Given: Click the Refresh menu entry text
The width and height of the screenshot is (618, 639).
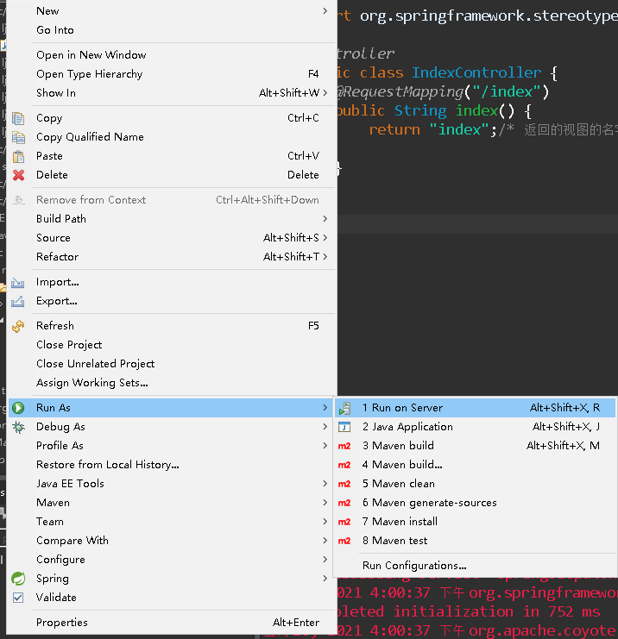Looking at the screenshot, I should pyautogui.click(x=55, y=326).
